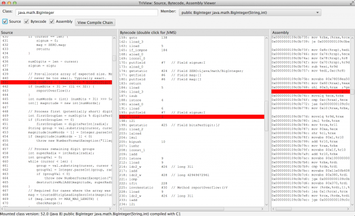This screenshot has height=216, width=355.
Task: Click the Source panel scroll right arrow
Action: [110, 209]
